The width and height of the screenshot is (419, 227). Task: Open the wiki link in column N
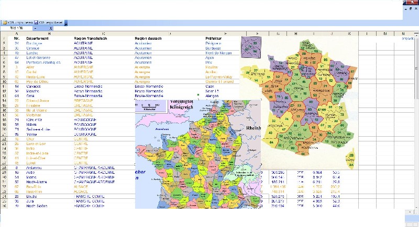[x=407, y=39]
